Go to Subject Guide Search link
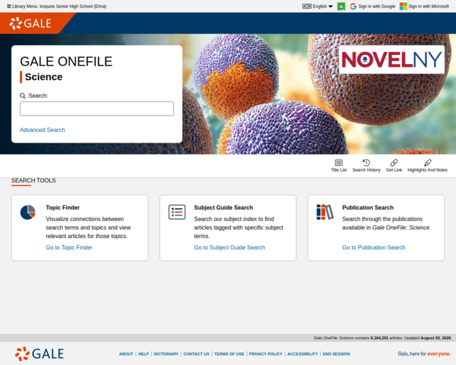Image resolution: width=456 pixels, height=365 pixels. (229, 247)
